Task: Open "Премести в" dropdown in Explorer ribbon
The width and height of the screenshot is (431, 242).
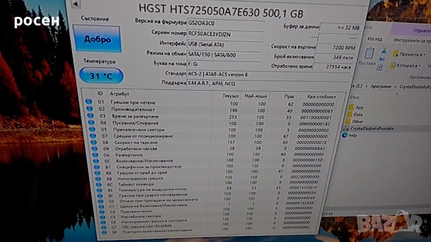Action: (x=409, y=54)
